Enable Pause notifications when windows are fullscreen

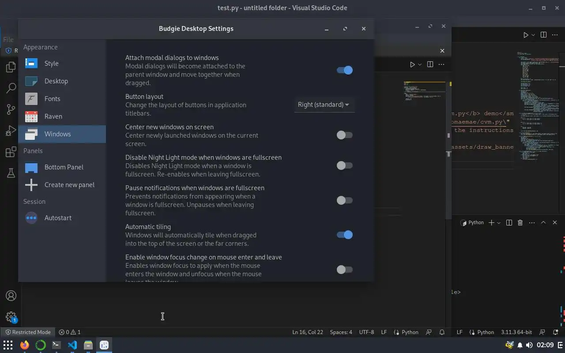[344, 200]
